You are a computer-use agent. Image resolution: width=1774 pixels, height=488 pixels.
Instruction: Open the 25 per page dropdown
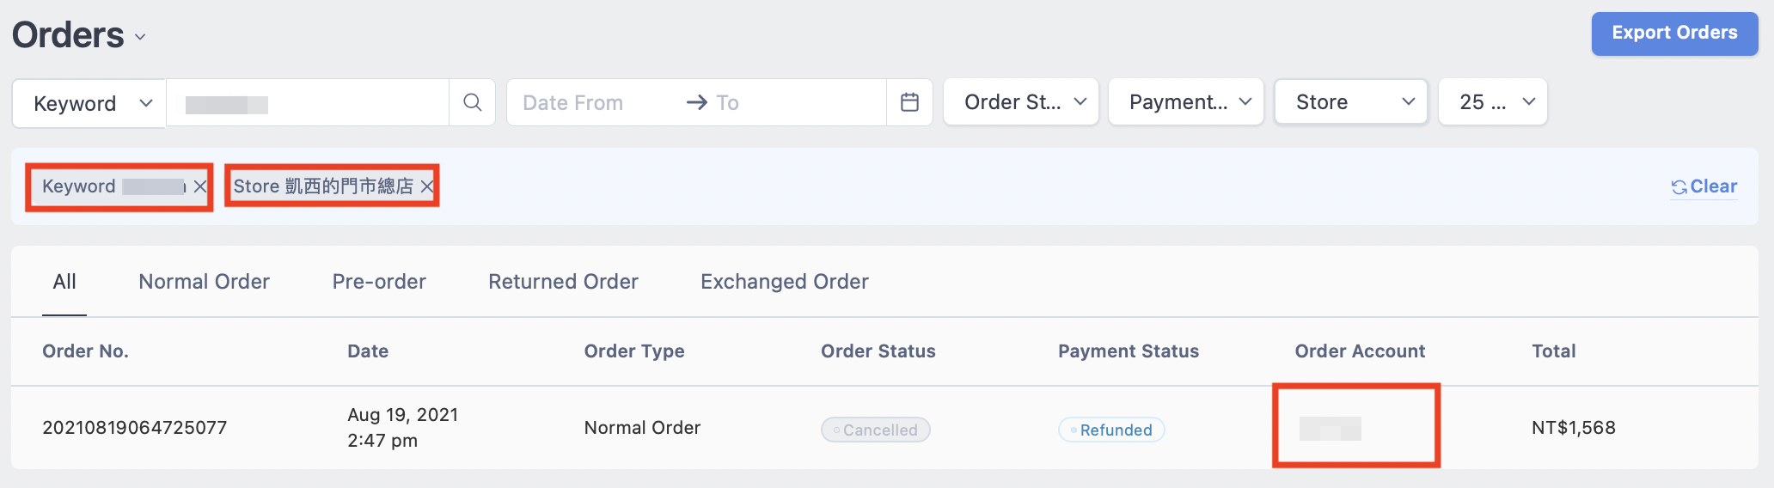click(1493, 102)
